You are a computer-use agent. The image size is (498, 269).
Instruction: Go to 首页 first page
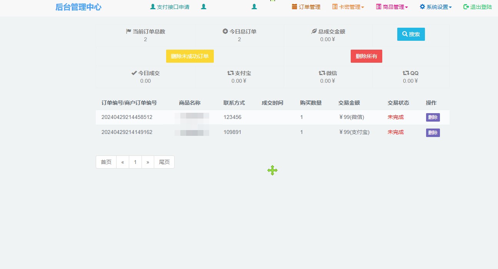[106, 162]
